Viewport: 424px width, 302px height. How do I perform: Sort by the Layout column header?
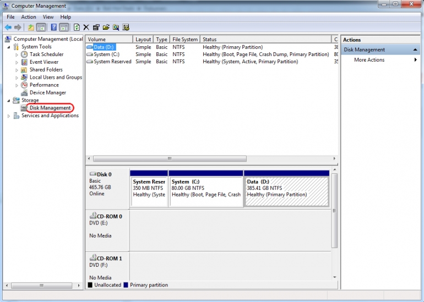pyautogui.click(x=143, y=39)
